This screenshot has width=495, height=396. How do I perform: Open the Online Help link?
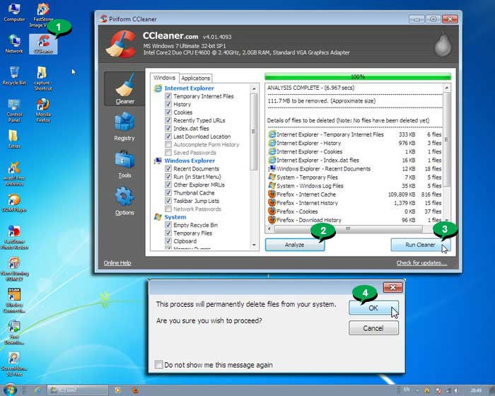pos(117,263)
